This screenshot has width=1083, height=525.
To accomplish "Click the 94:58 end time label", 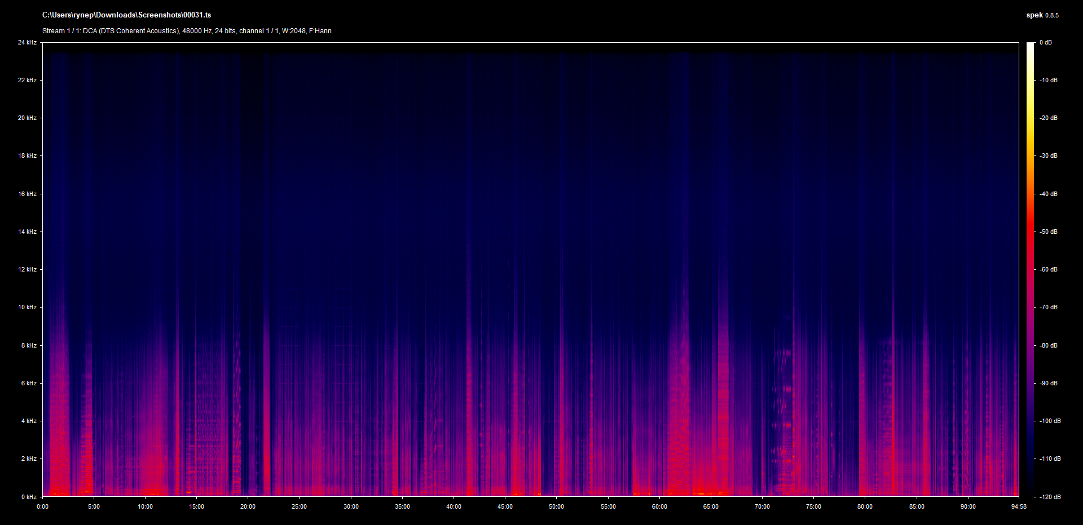I will (x=1019, y=506).
